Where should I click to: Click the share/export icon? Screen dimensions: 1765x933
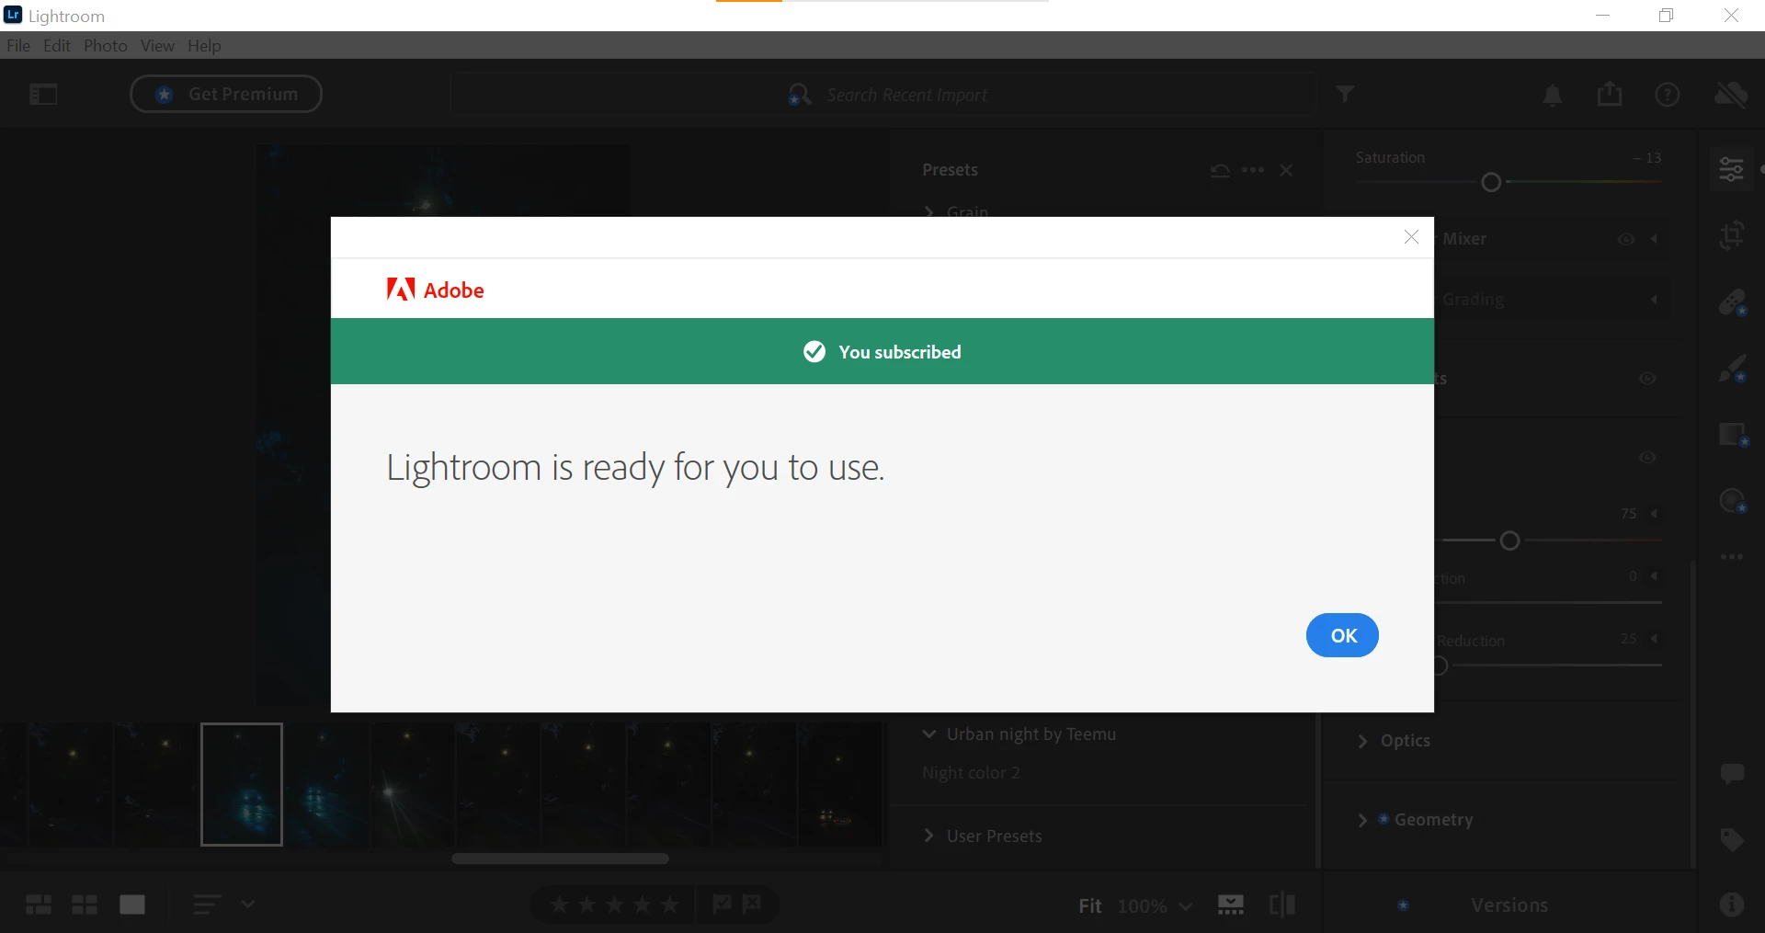1610,94
